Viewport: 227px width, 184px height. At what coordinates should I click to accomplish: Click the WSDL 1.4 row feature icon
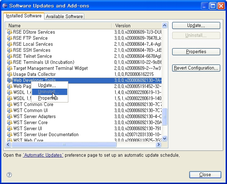pyautogui.click(x=10, y=92)
